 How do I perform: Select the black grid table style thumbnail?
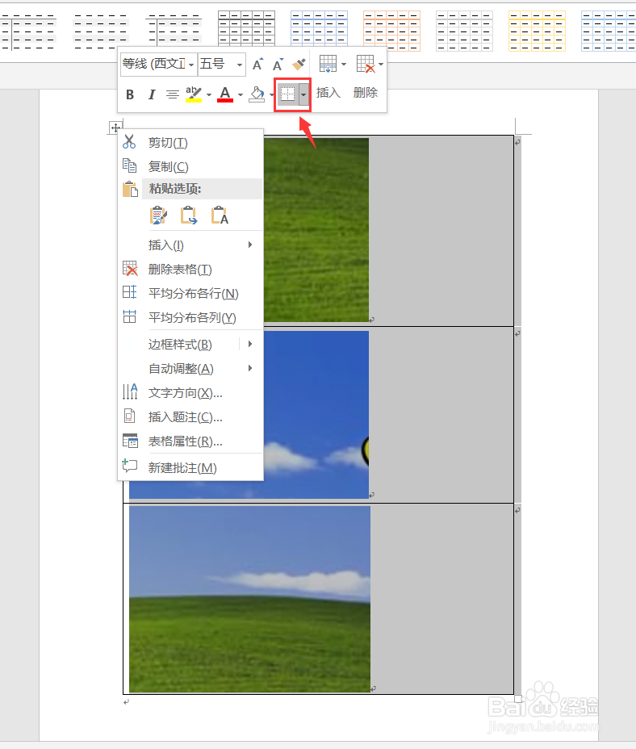(x=246, y=30)
